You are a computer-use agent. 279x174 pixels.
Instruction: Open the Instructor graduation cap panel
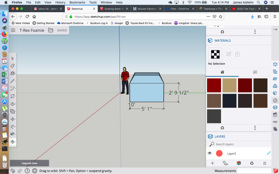[x=275, y=79]
